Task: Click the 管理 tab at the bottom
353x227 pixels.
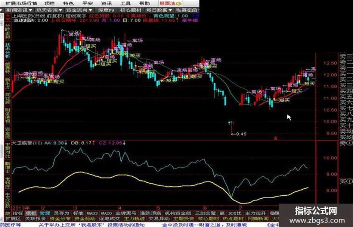Action: coord(44,213)
